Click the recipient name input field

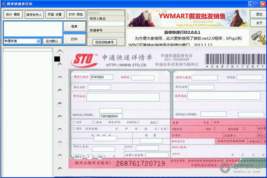pyautogui.click(x=205, y=78)
